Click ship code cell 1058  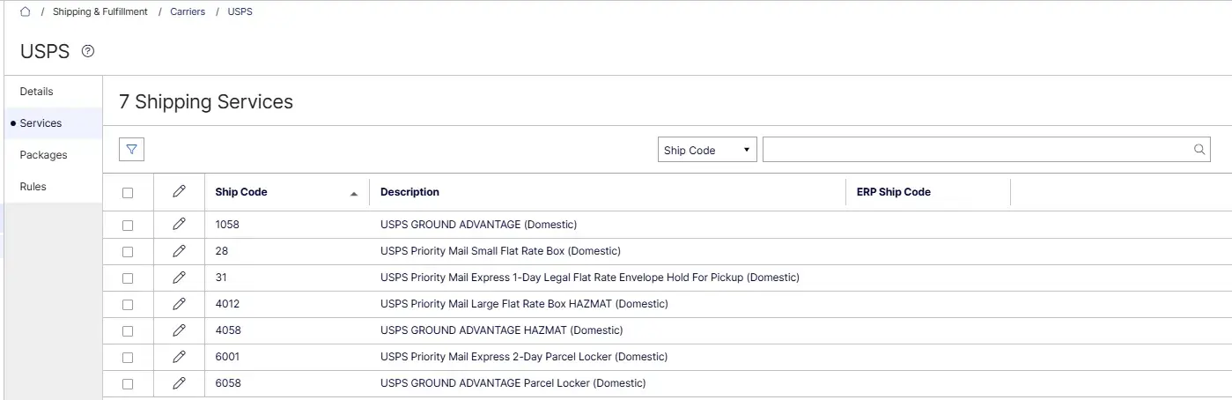tap(227, 225)
